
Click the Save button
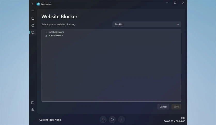tap(176, 107)
